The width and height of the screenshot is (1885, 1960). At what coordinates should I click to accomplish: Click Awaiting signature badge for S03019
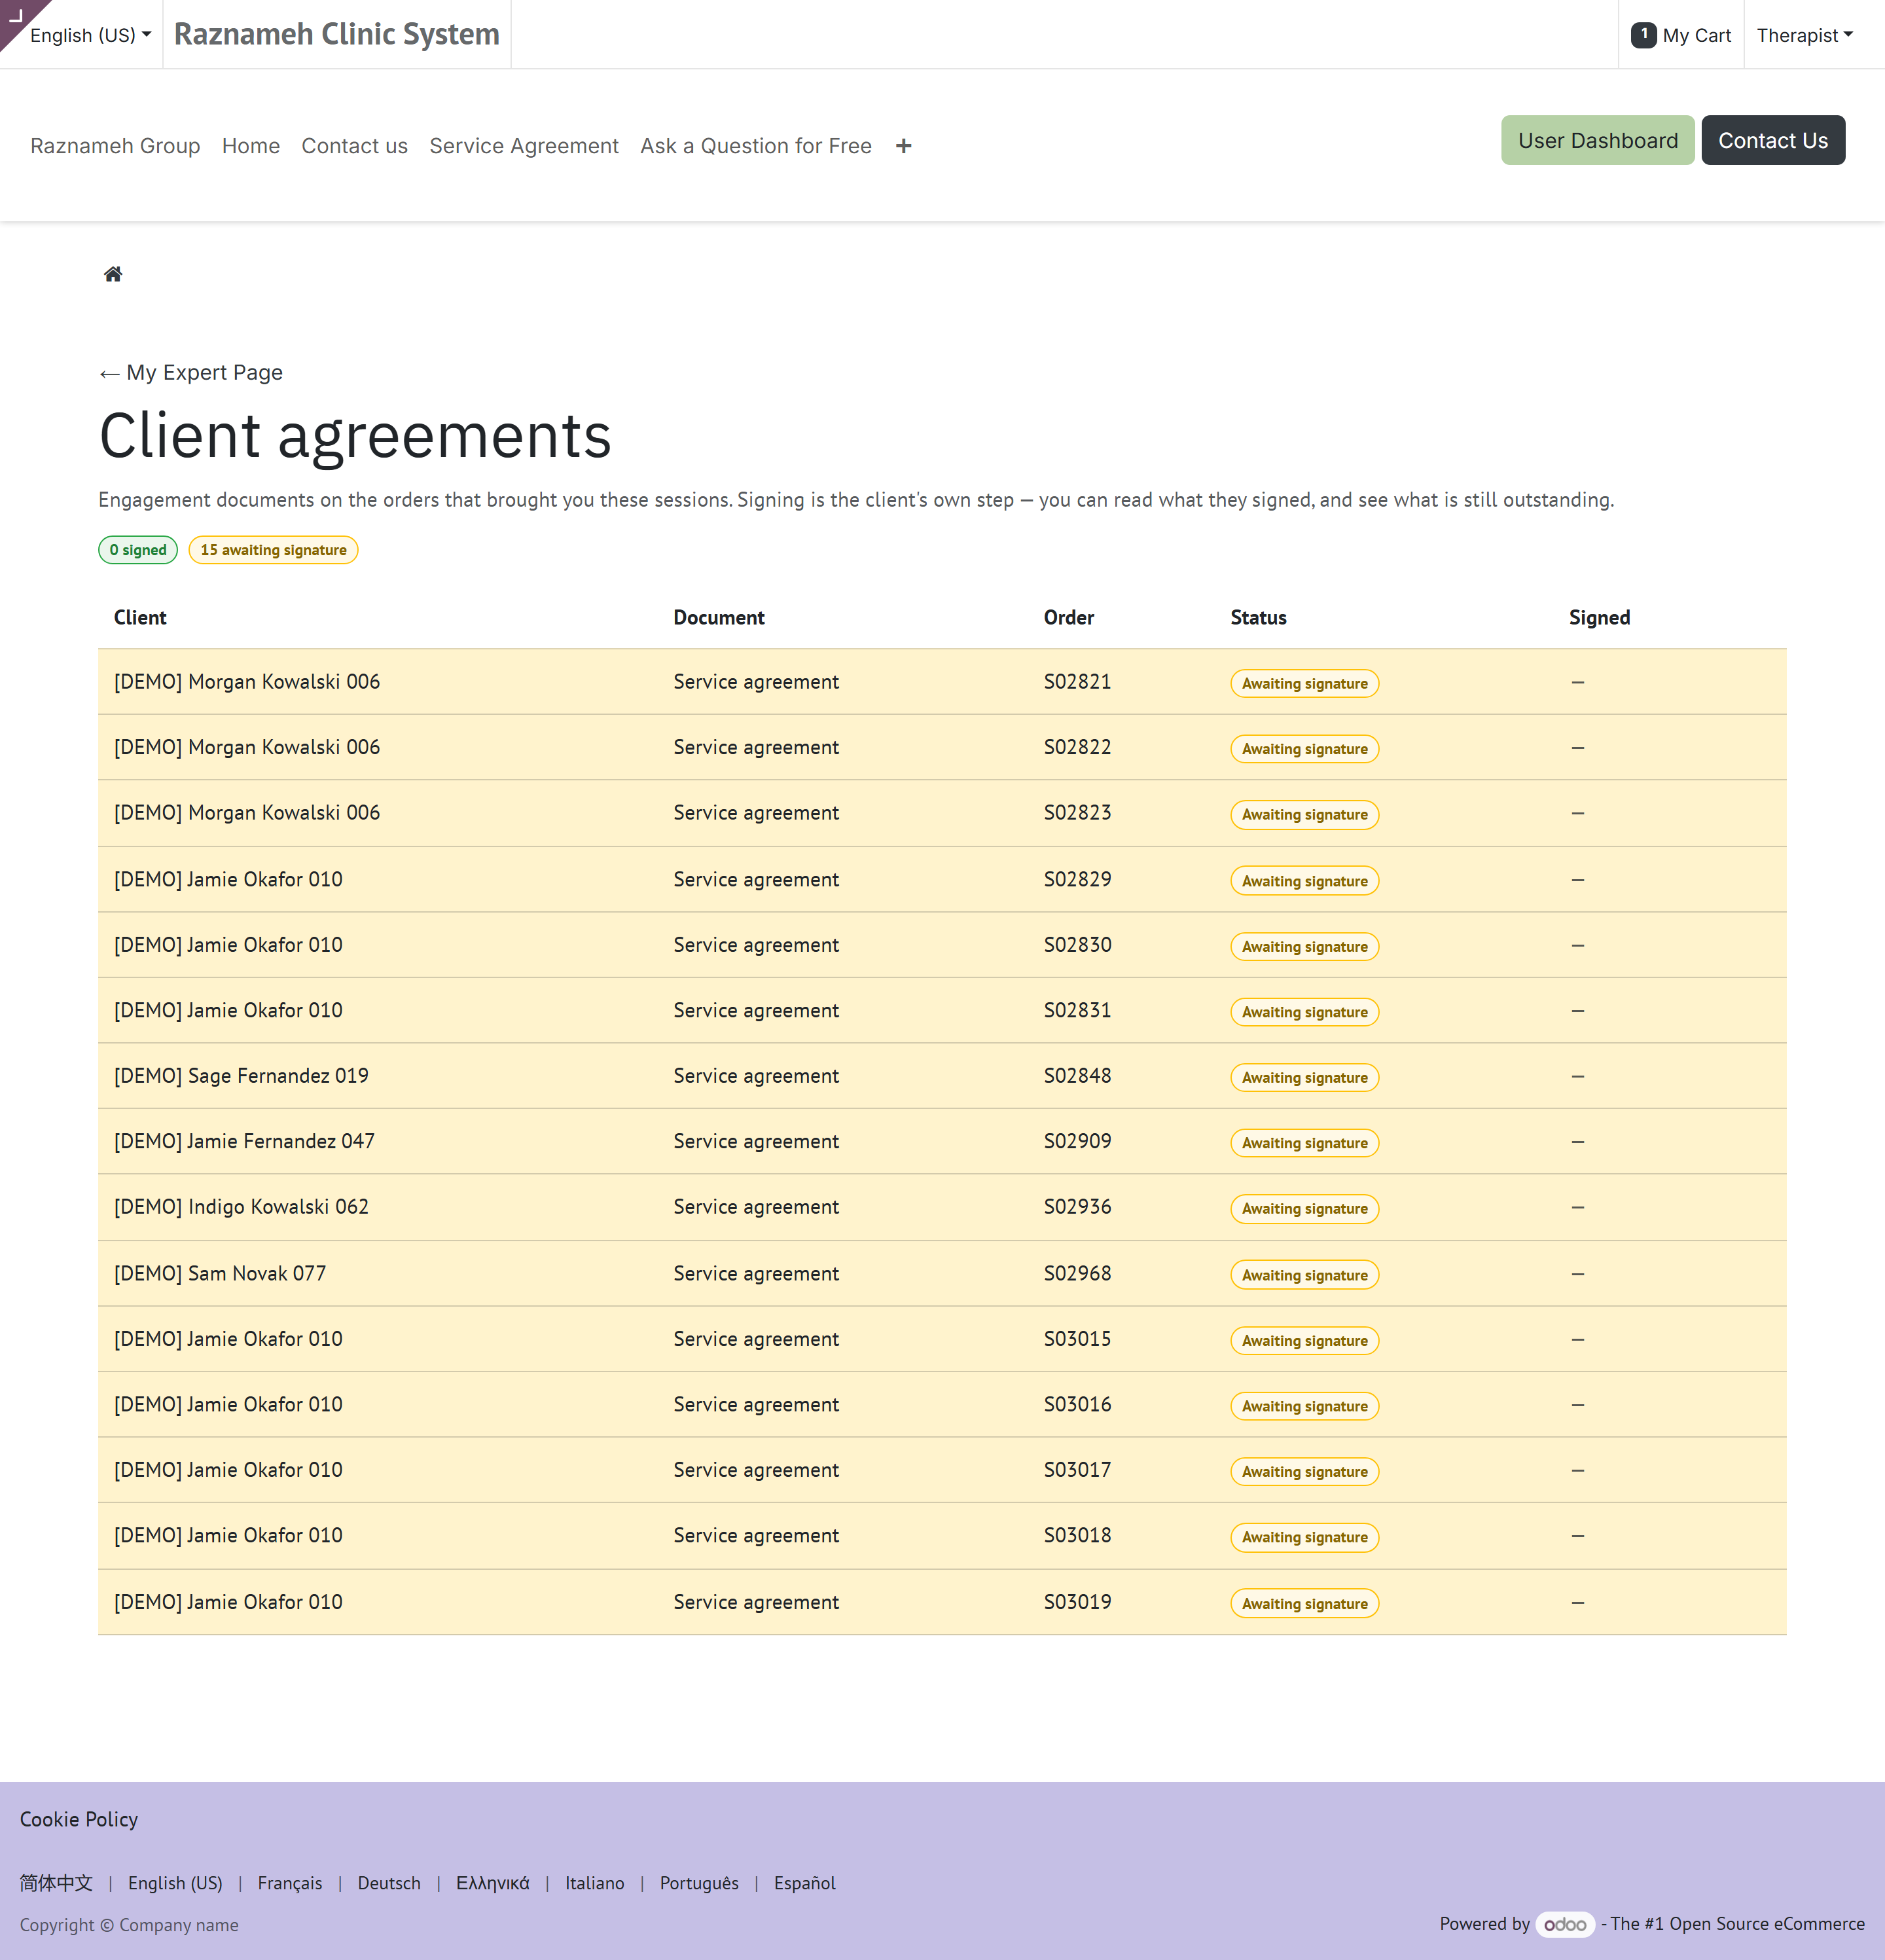[x=1304, y=1604]
